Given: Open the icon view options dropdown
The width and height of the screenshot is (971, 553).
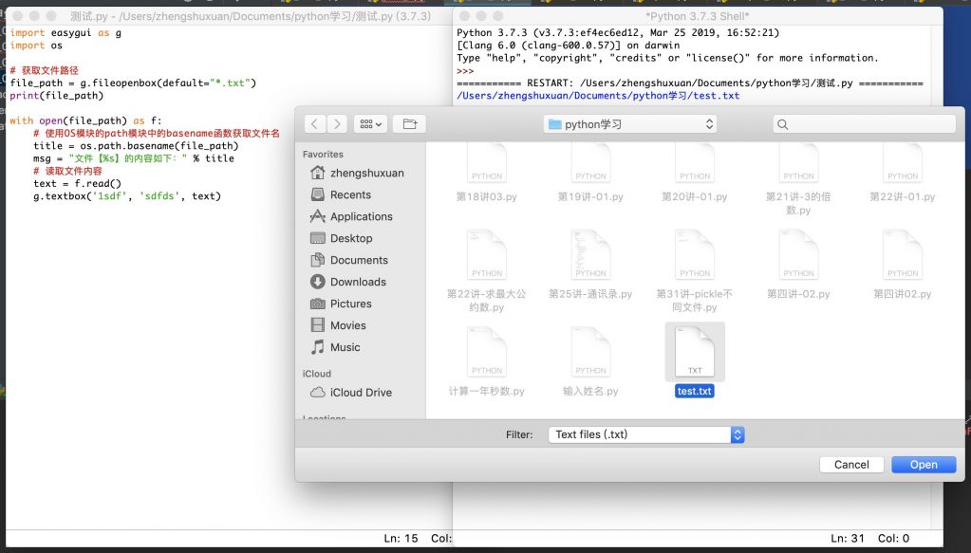Looking at the screenshot, I should coord(370,124).
